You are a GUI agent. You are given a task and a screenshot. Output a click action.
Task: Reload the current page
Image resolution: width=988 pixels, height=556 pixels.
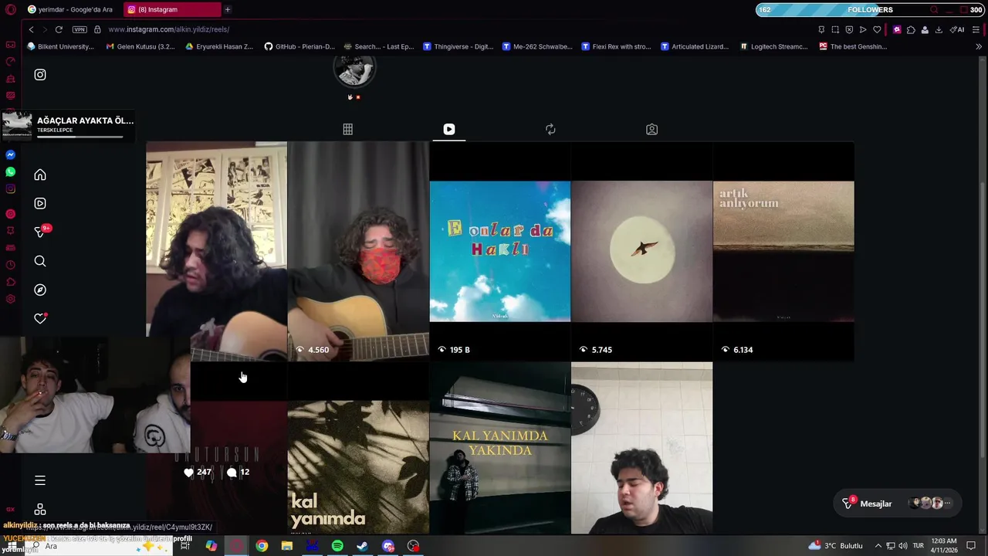coord(59,29)
